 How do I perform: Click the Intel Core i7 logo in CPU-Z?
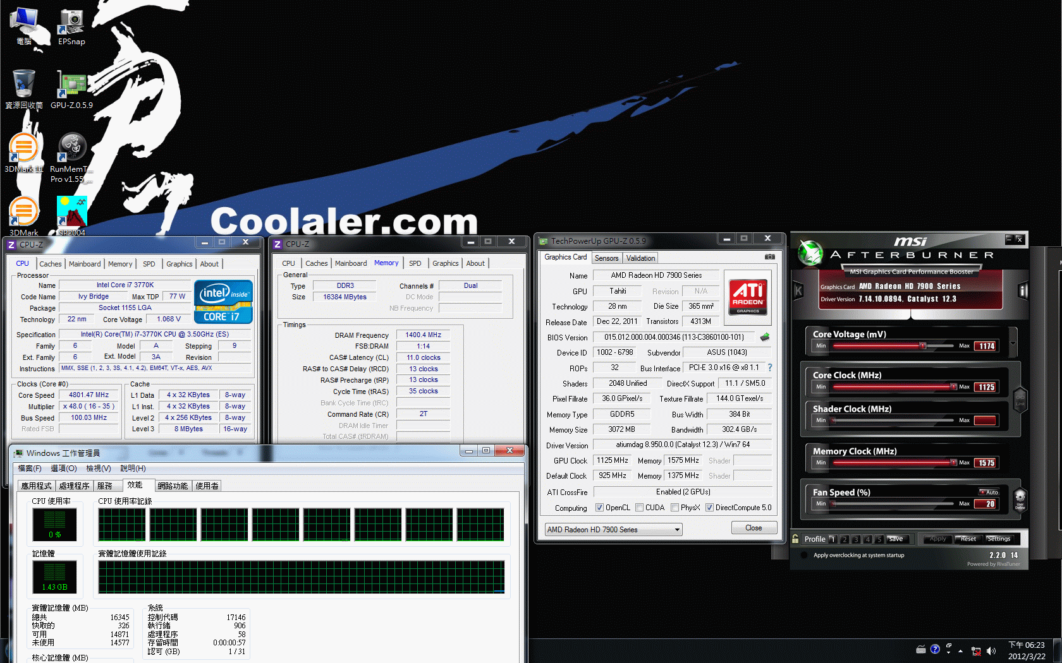224,302
